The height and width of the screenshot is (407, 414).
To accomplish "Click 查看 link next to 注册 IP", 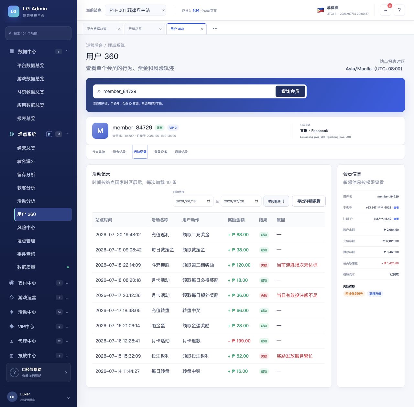I will (396, 219).
